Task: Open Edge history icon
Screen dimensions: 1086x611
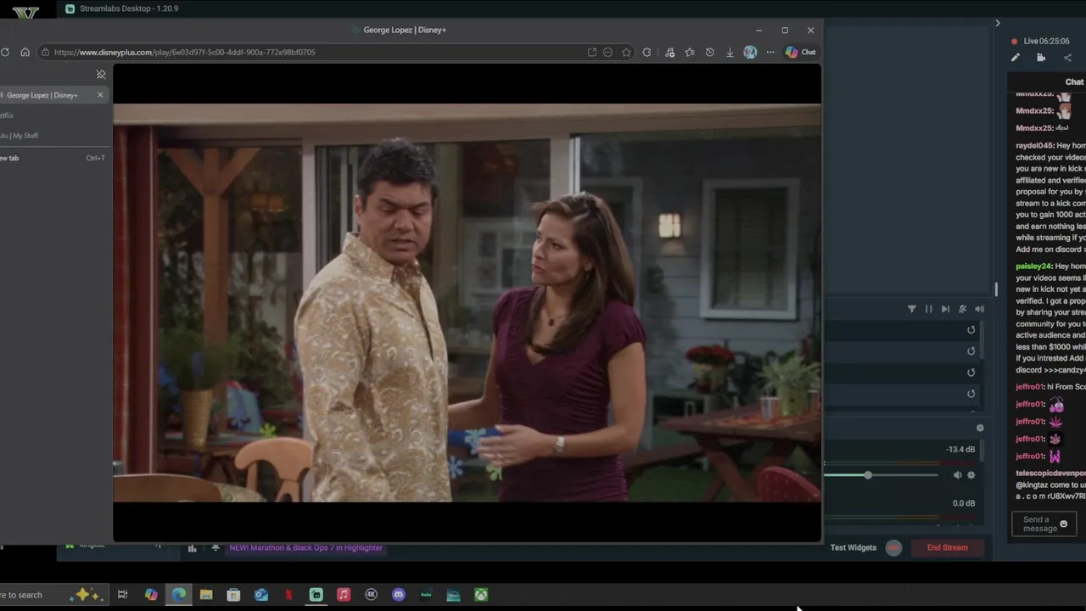Action: coord(709,52)
